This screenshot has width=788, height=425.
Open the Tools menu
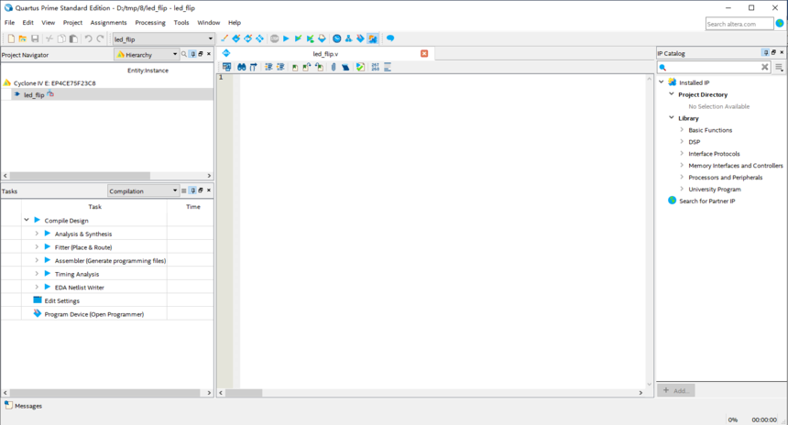pos(181,23)
